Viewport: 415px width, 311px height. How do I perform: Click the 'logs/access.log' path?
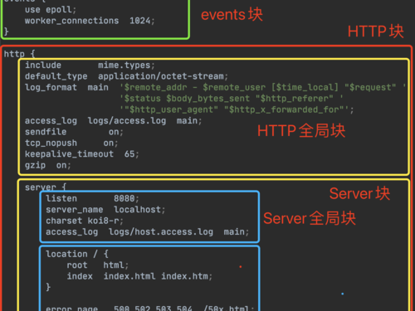(x=127, y=121)
